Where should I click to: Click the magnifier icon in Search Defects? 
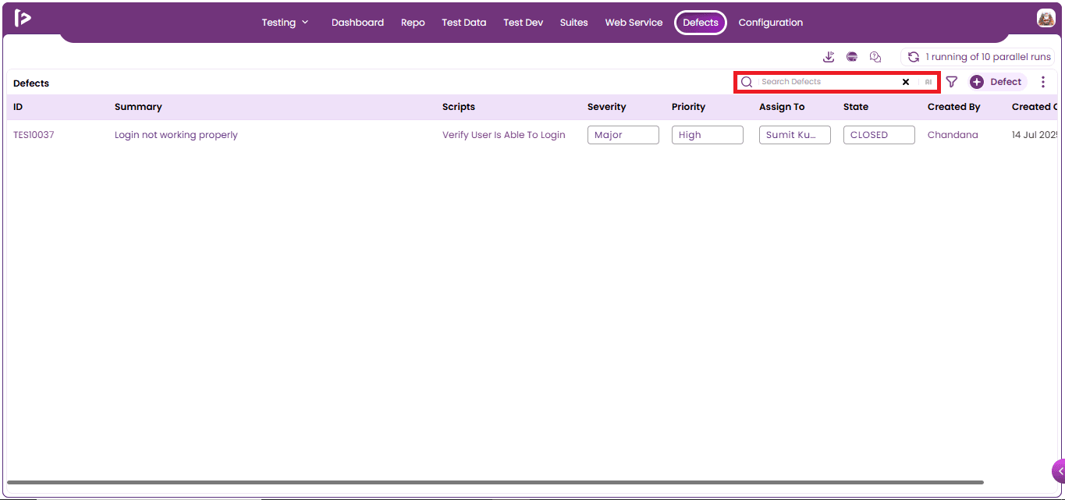click(x=747, y=82)
